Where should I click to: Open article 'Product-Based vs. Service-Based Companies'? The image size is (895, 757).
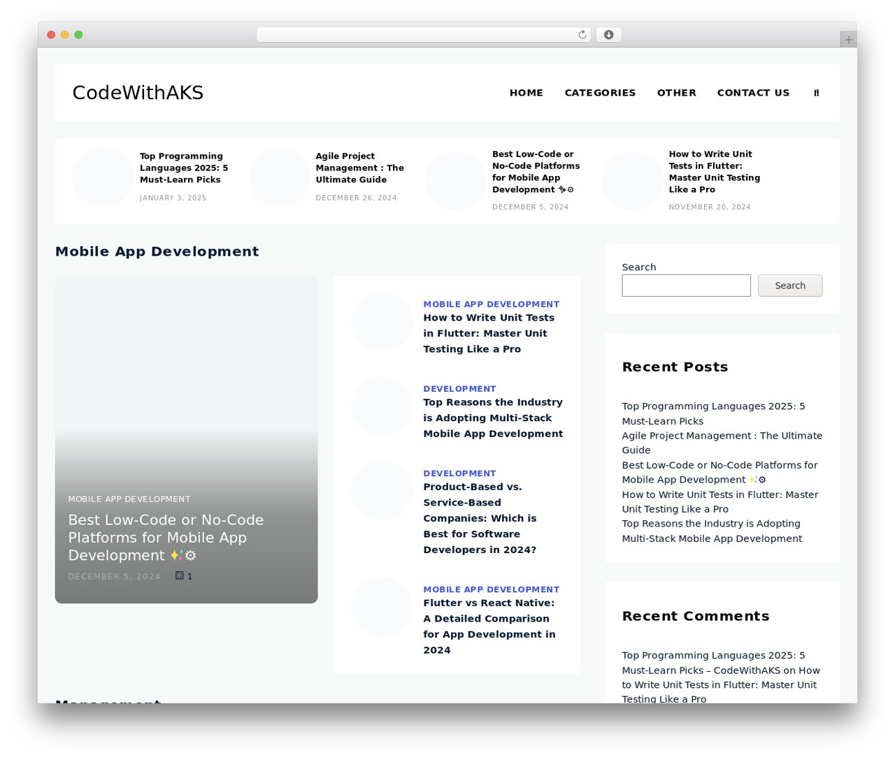coord(480,518)
